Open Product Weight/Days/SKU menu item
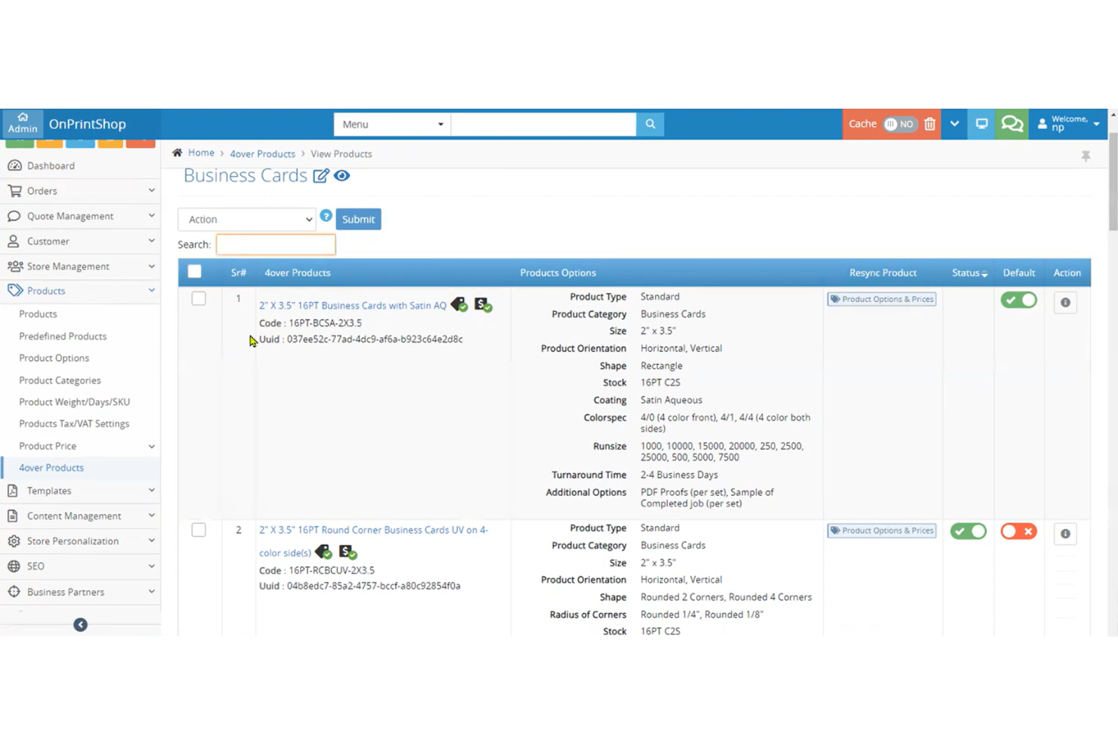Screen dimensions: 1118x745 point(74,402)
